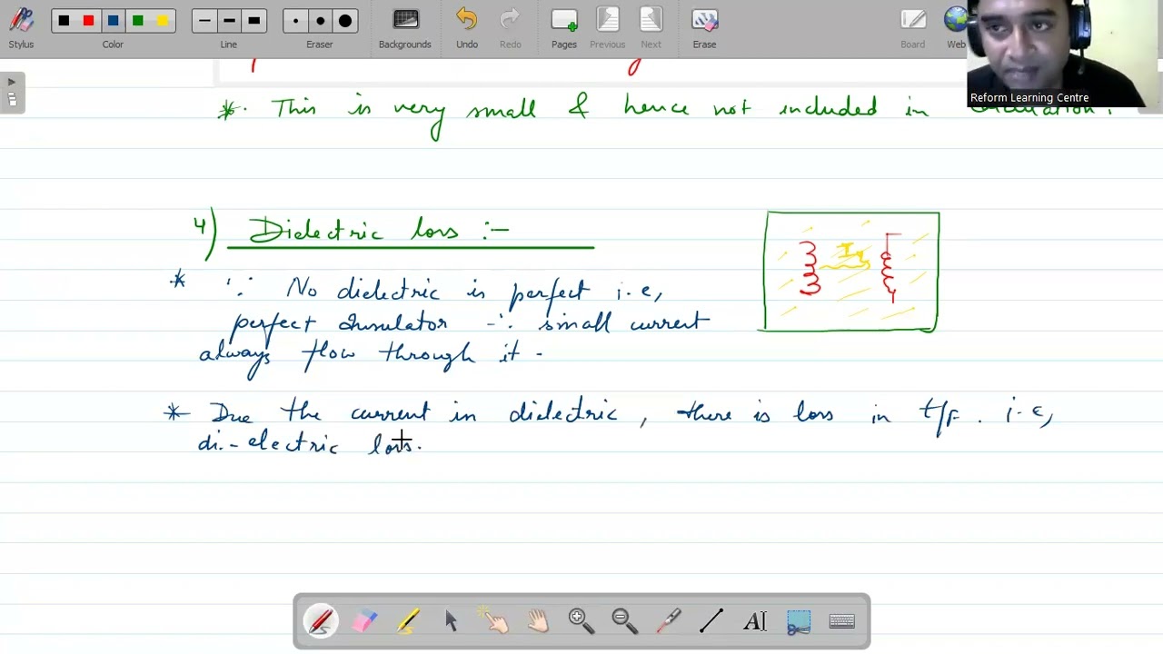
Task: Choose the thin line width
Action: pos(204,21)
